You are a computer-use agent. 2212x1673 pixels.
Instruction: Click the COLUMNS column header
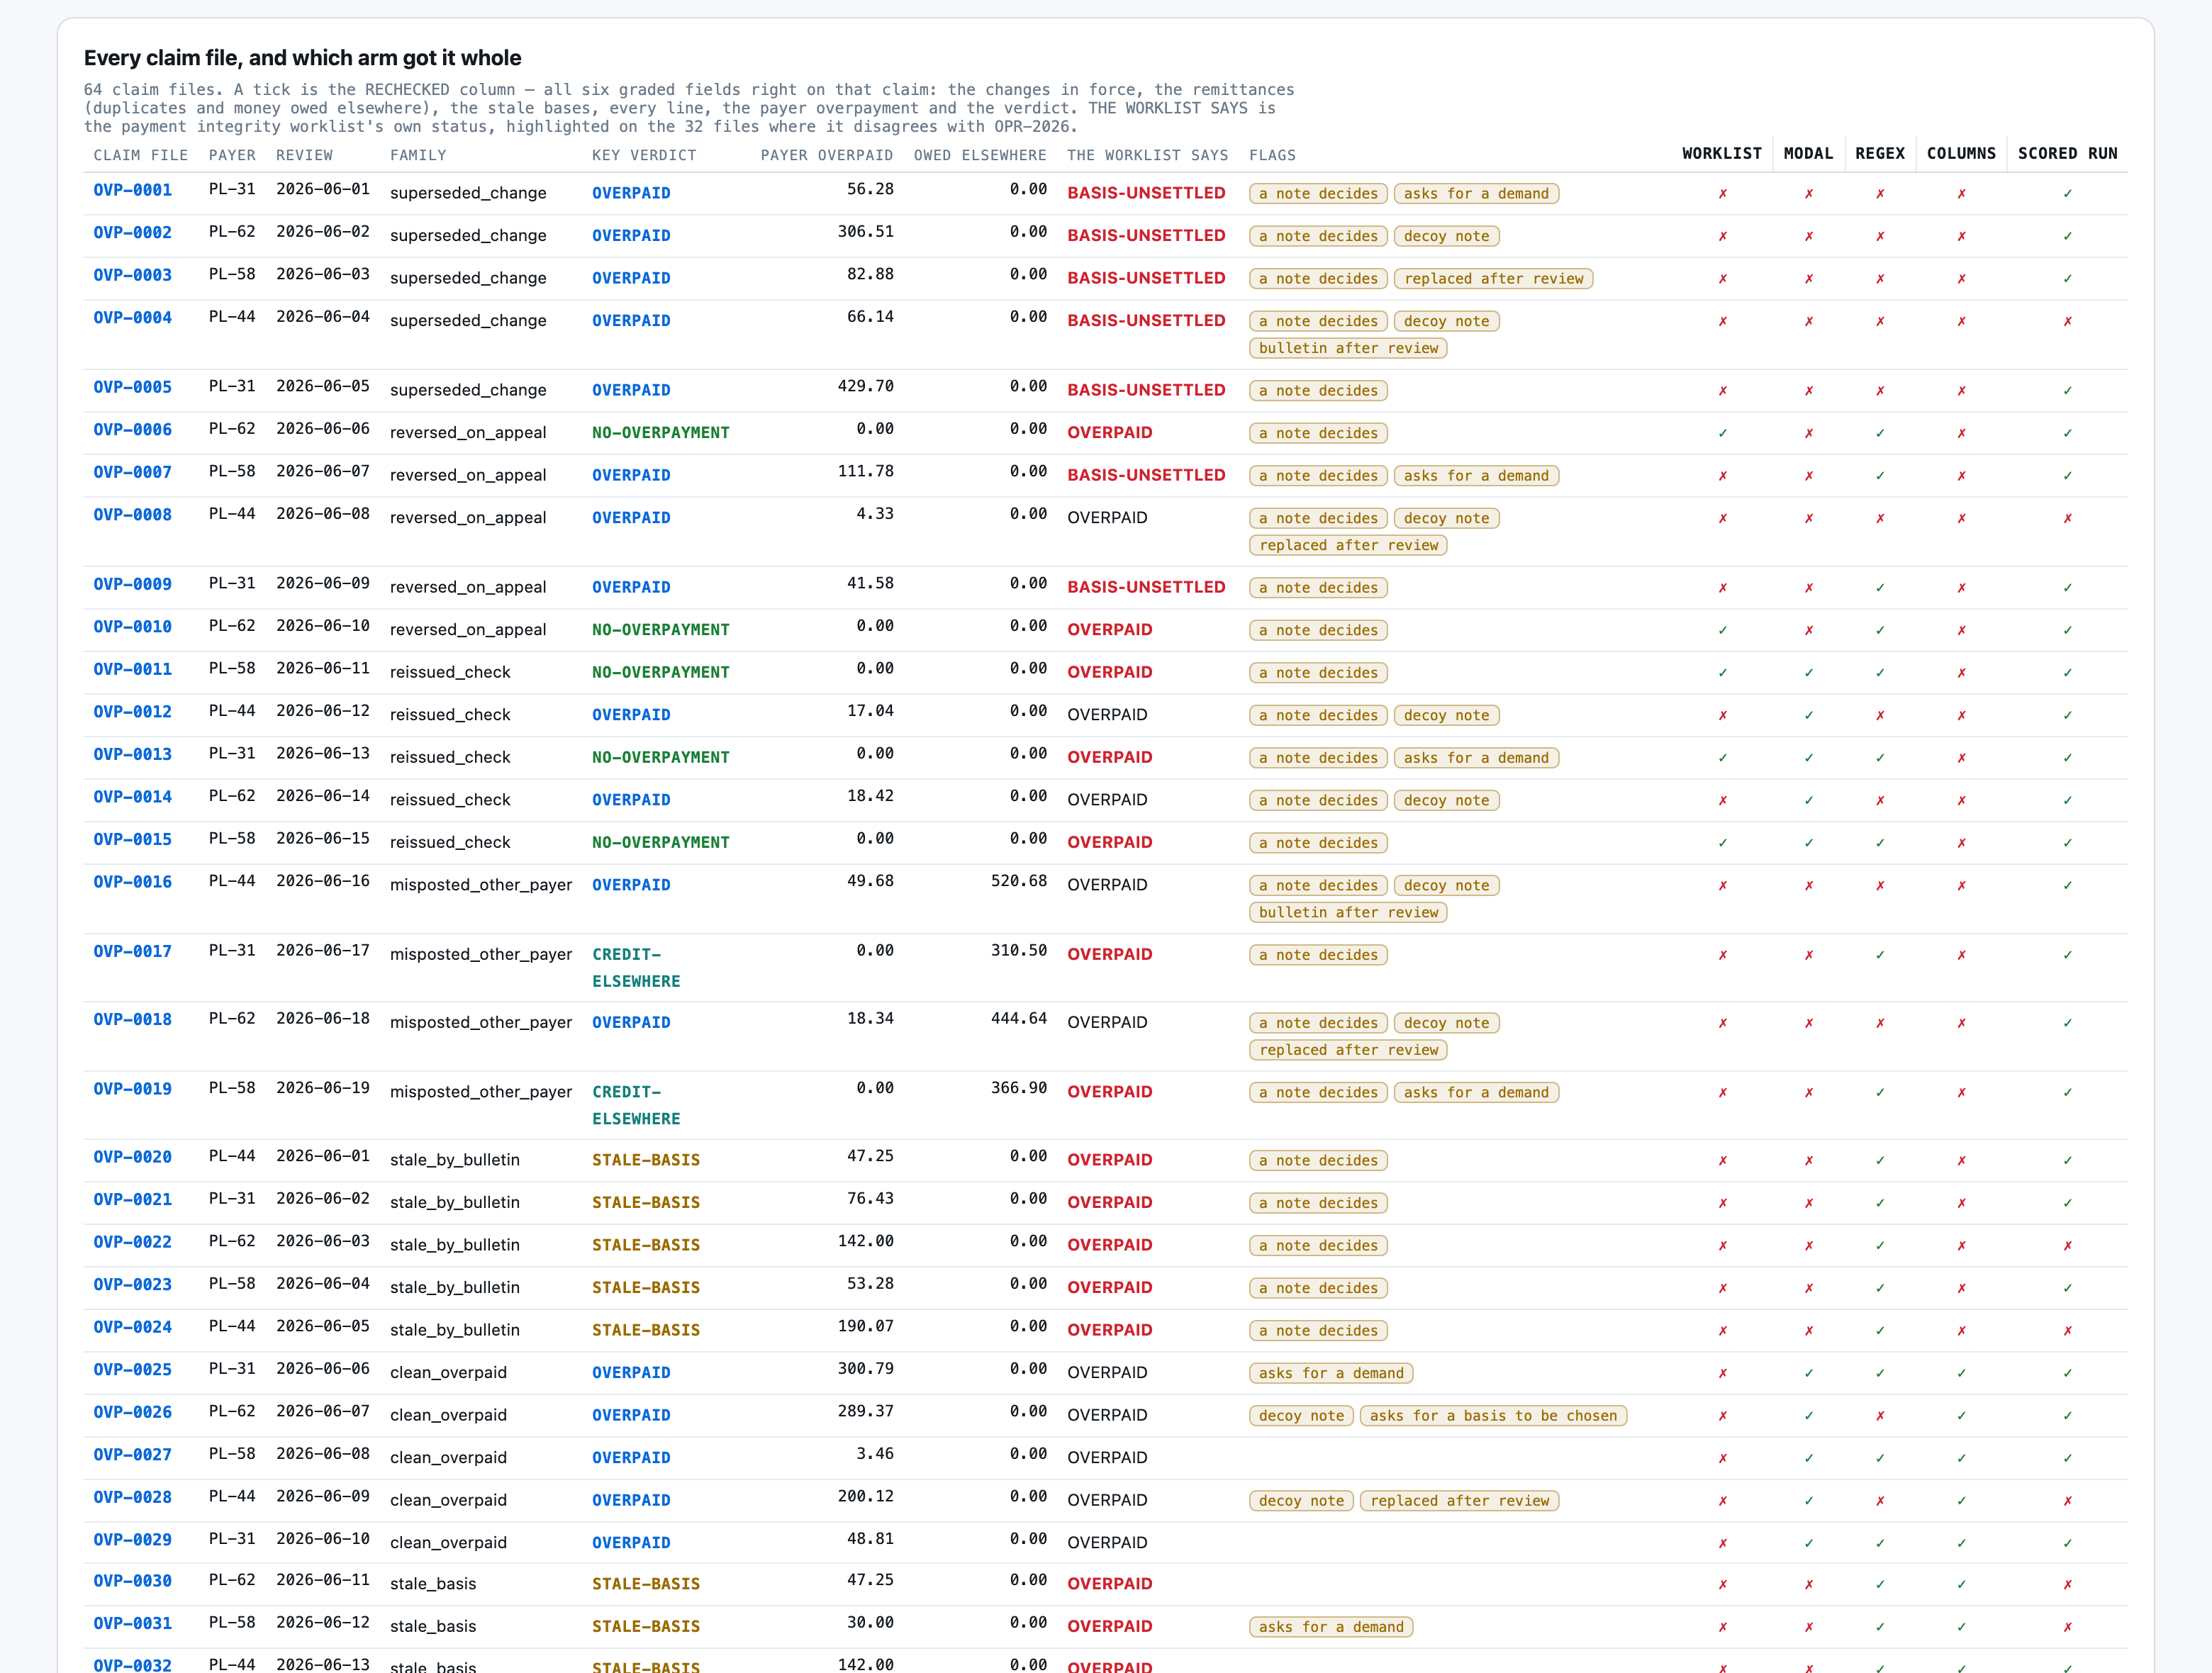[1961, 154]
